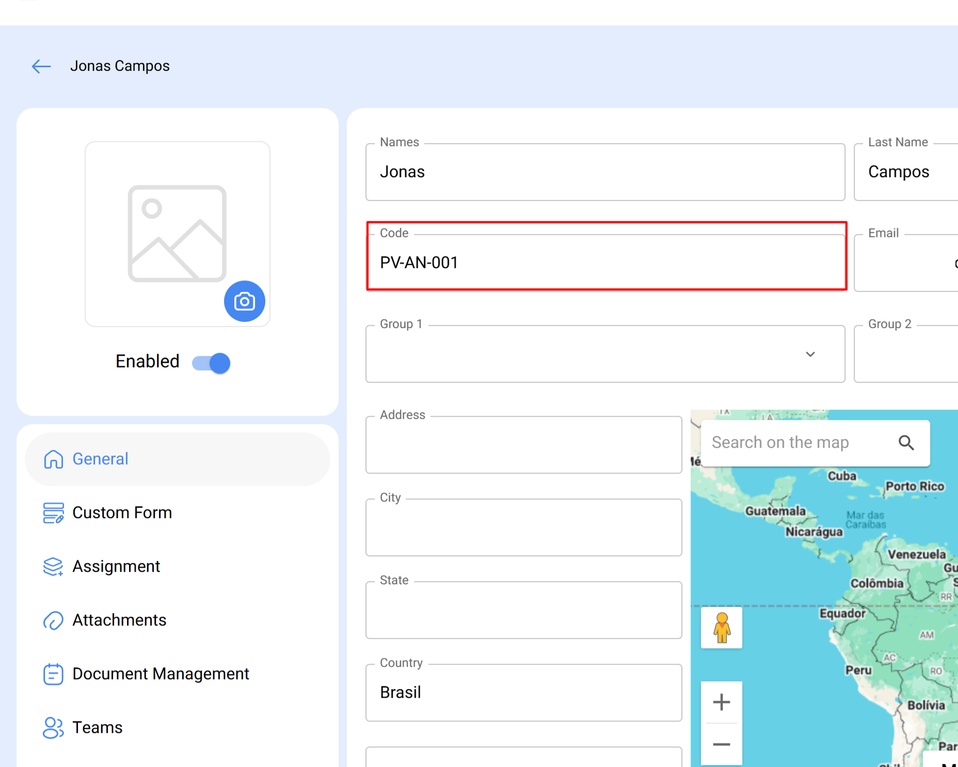
Task: Click the map search magnifier icon
Action: point(906,443)
